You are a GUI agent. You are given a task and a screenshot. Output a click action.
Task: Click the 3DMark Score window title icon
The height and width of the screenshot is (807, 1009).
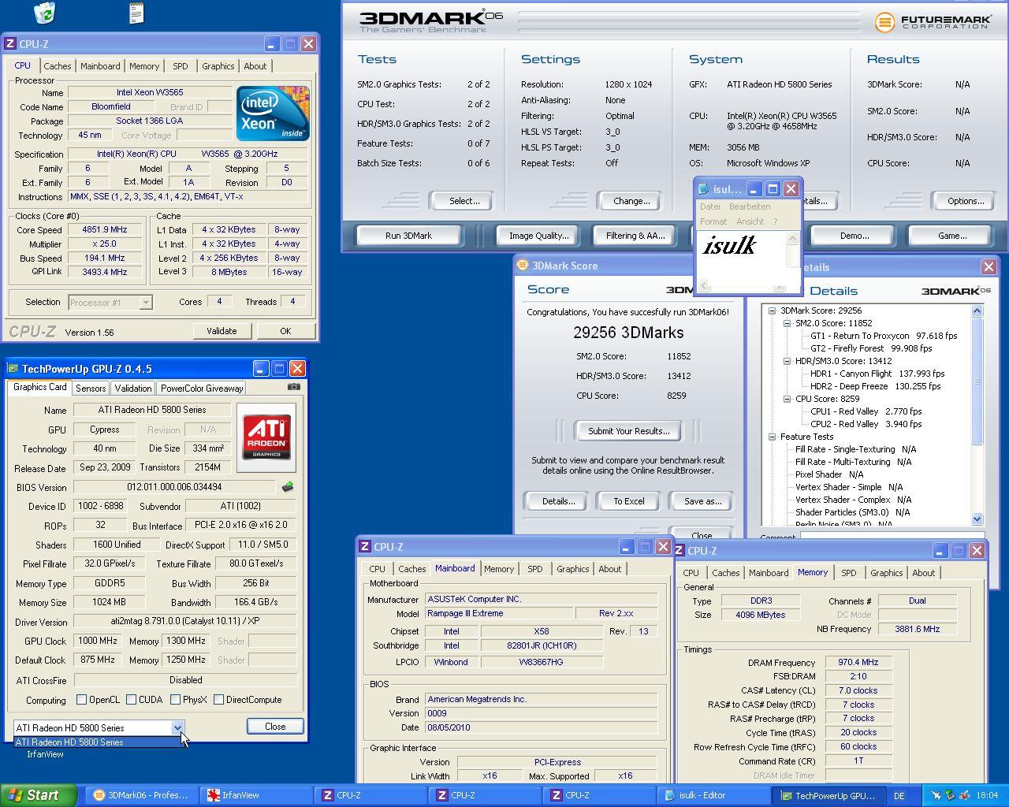(x=522, y=266)
